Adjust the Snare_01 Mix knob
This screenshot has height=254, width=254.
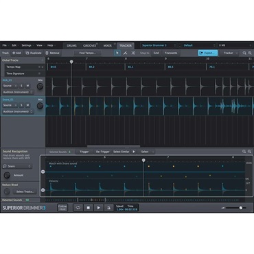[40, 106]
